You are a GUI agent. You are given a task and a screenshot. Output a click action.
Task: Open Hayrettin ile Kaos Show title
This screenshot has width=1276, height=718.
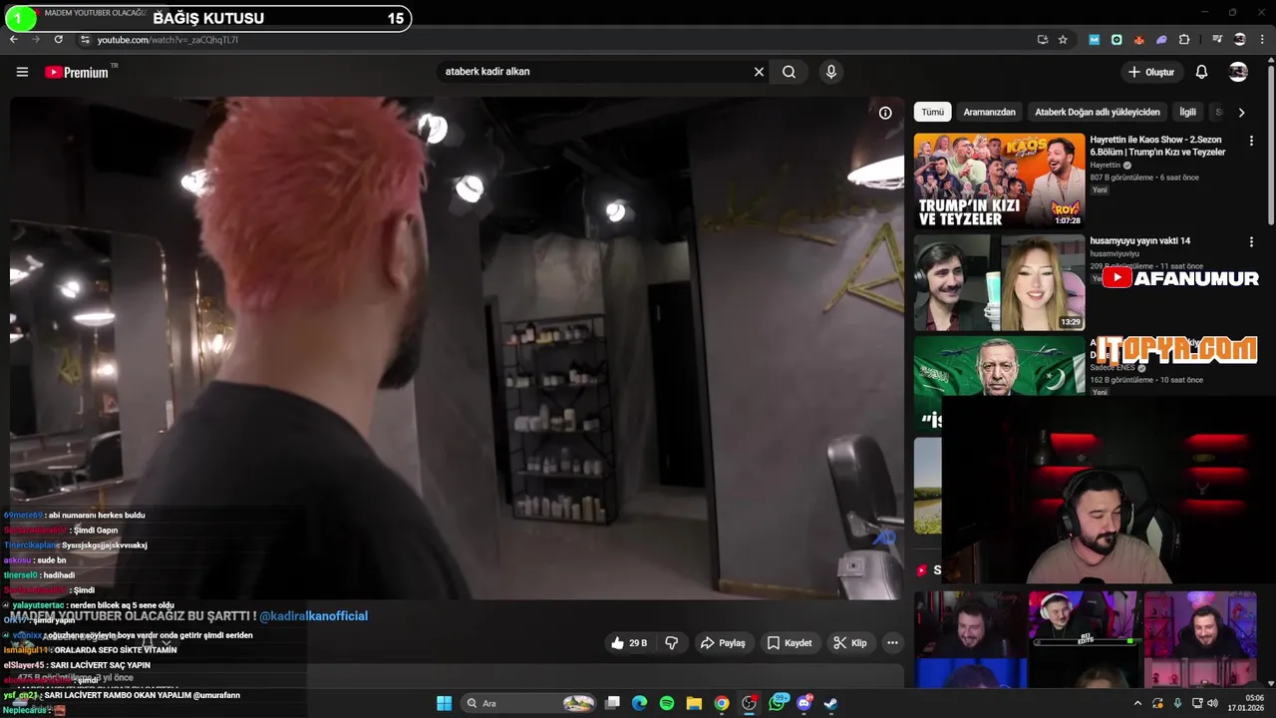pyautogui.click(x=1157, y=147)
